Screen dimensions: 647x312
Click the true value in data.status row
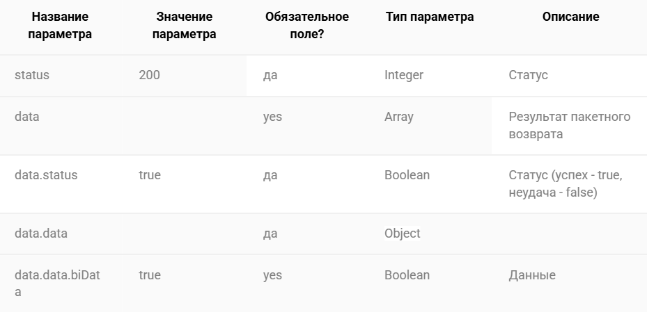click(x=149, y=175)
